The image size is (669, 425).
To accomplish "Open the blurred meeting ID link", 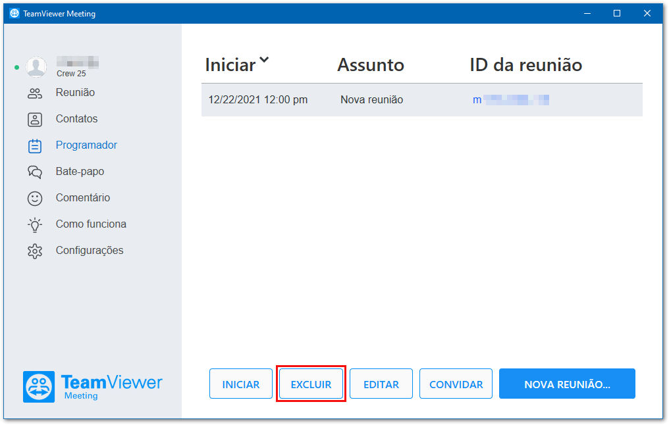I will tap(511, 100).
